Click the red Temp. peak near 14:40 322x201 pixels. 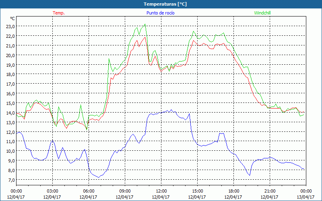point(193,41)
